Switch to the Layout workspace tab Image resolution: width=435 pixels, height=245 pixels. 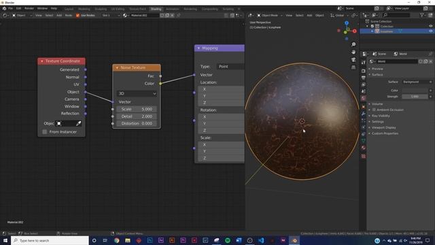(x=69, y=9)
